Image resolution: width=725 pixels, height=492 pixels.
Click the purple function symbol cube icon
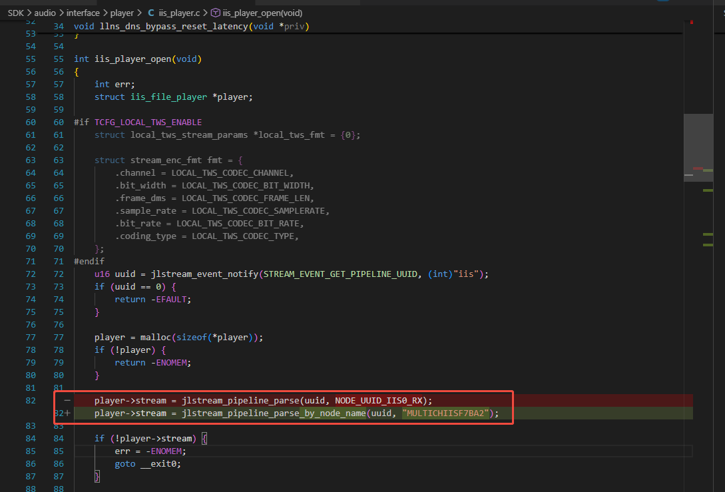[216, 13]
